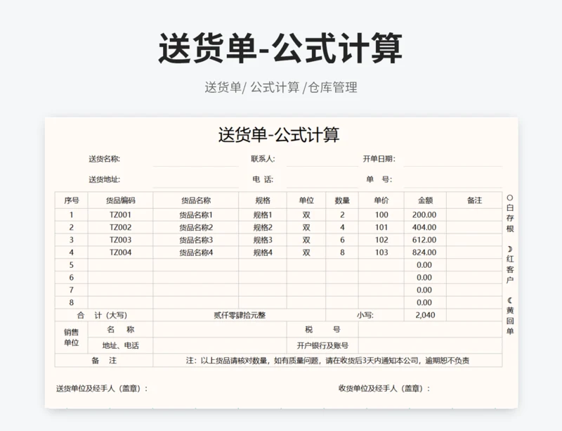Select the 规格 column header
The width and height of the screenshot is (562, 431).
263,200
